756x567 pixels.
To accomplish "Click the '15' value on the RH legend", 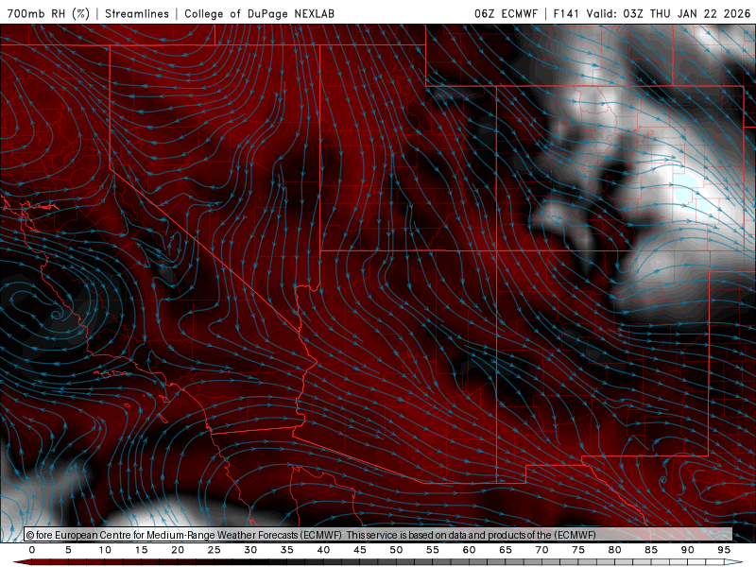I will [141, 550].
